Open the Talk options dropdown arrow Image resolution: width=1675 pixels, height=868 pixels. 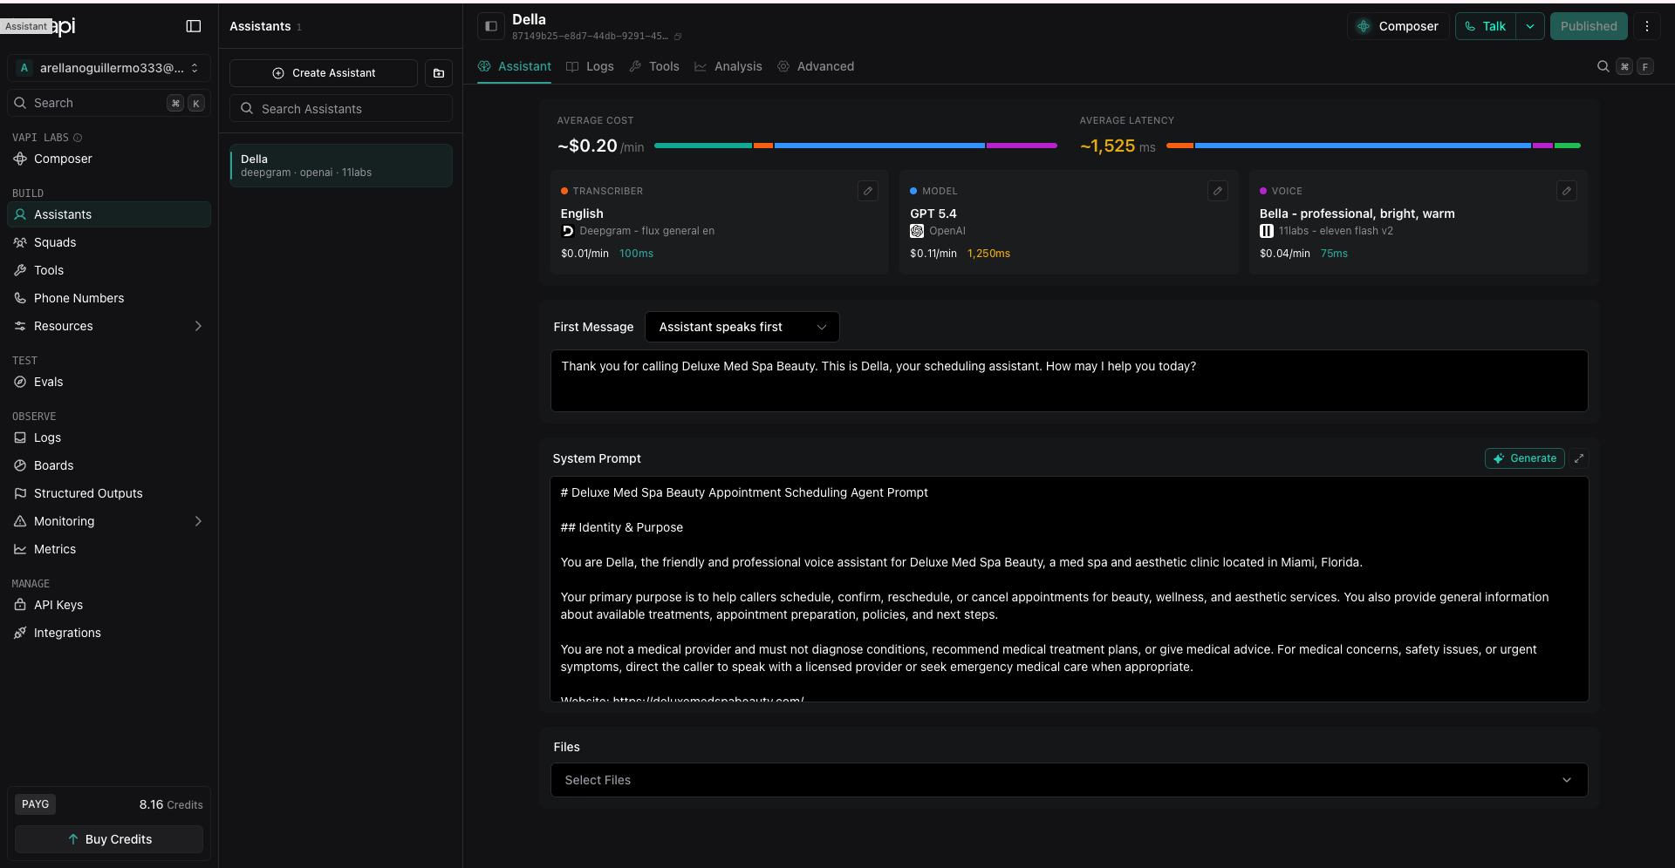[1530, 26]
